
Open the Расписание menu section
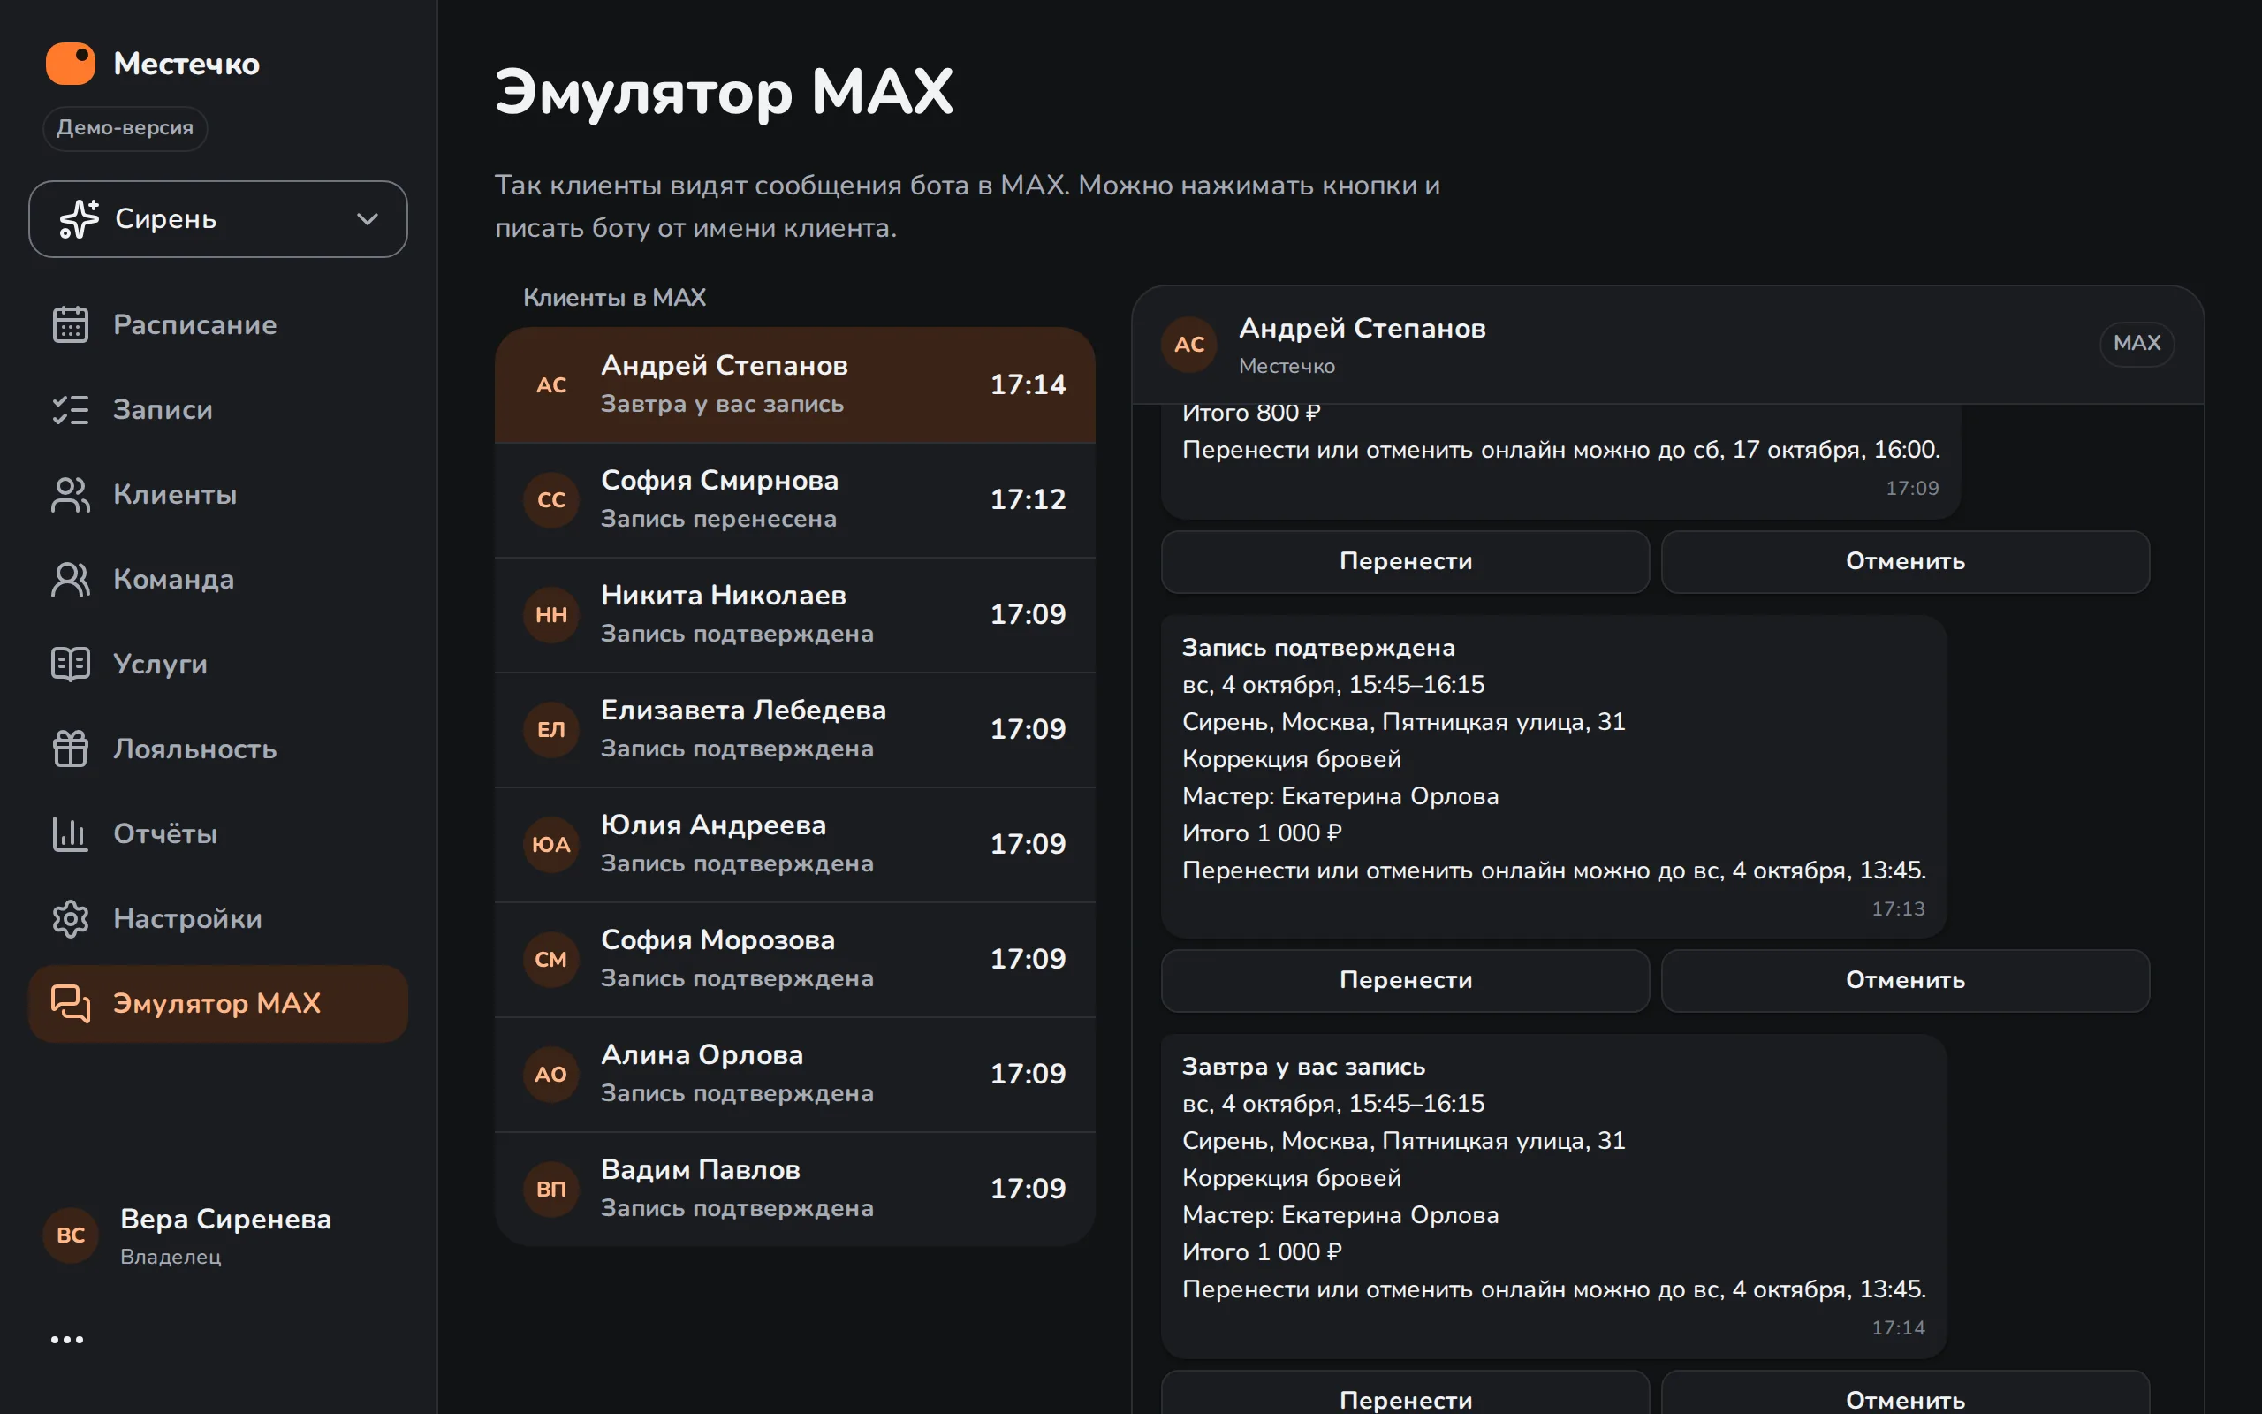[x=217, y=324]
